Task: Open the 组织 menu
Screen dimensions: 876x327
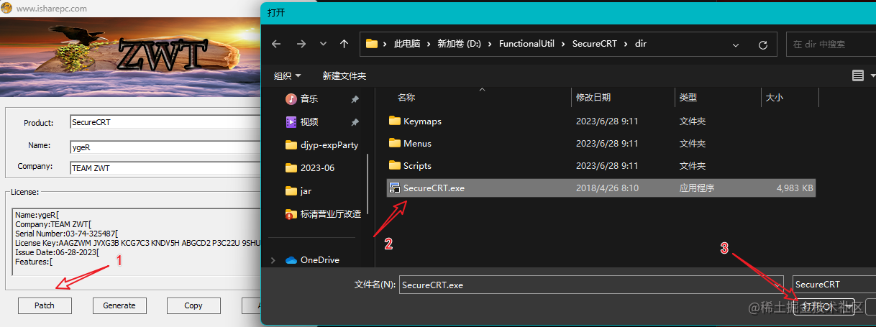Action: (288, 75)
